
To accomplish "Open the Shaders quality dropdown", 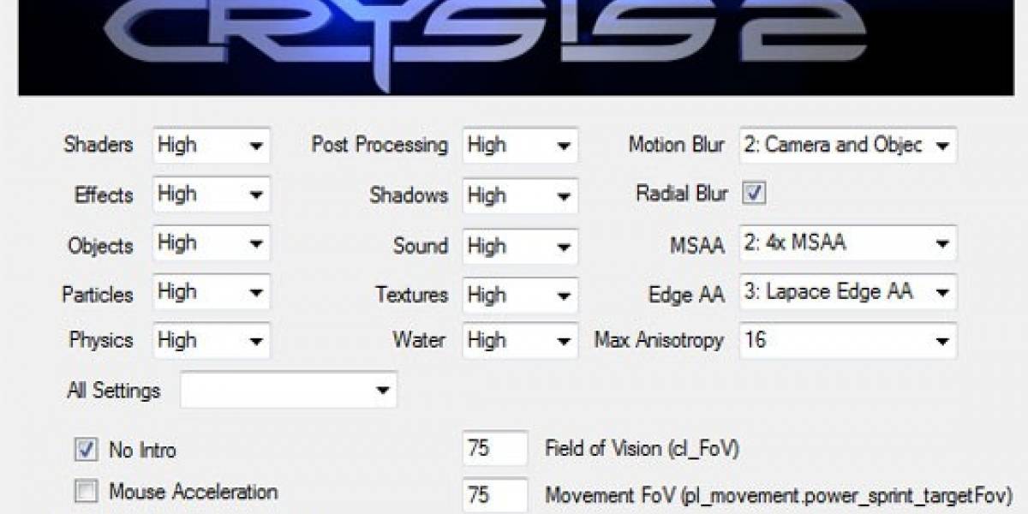I will point(212,146).
